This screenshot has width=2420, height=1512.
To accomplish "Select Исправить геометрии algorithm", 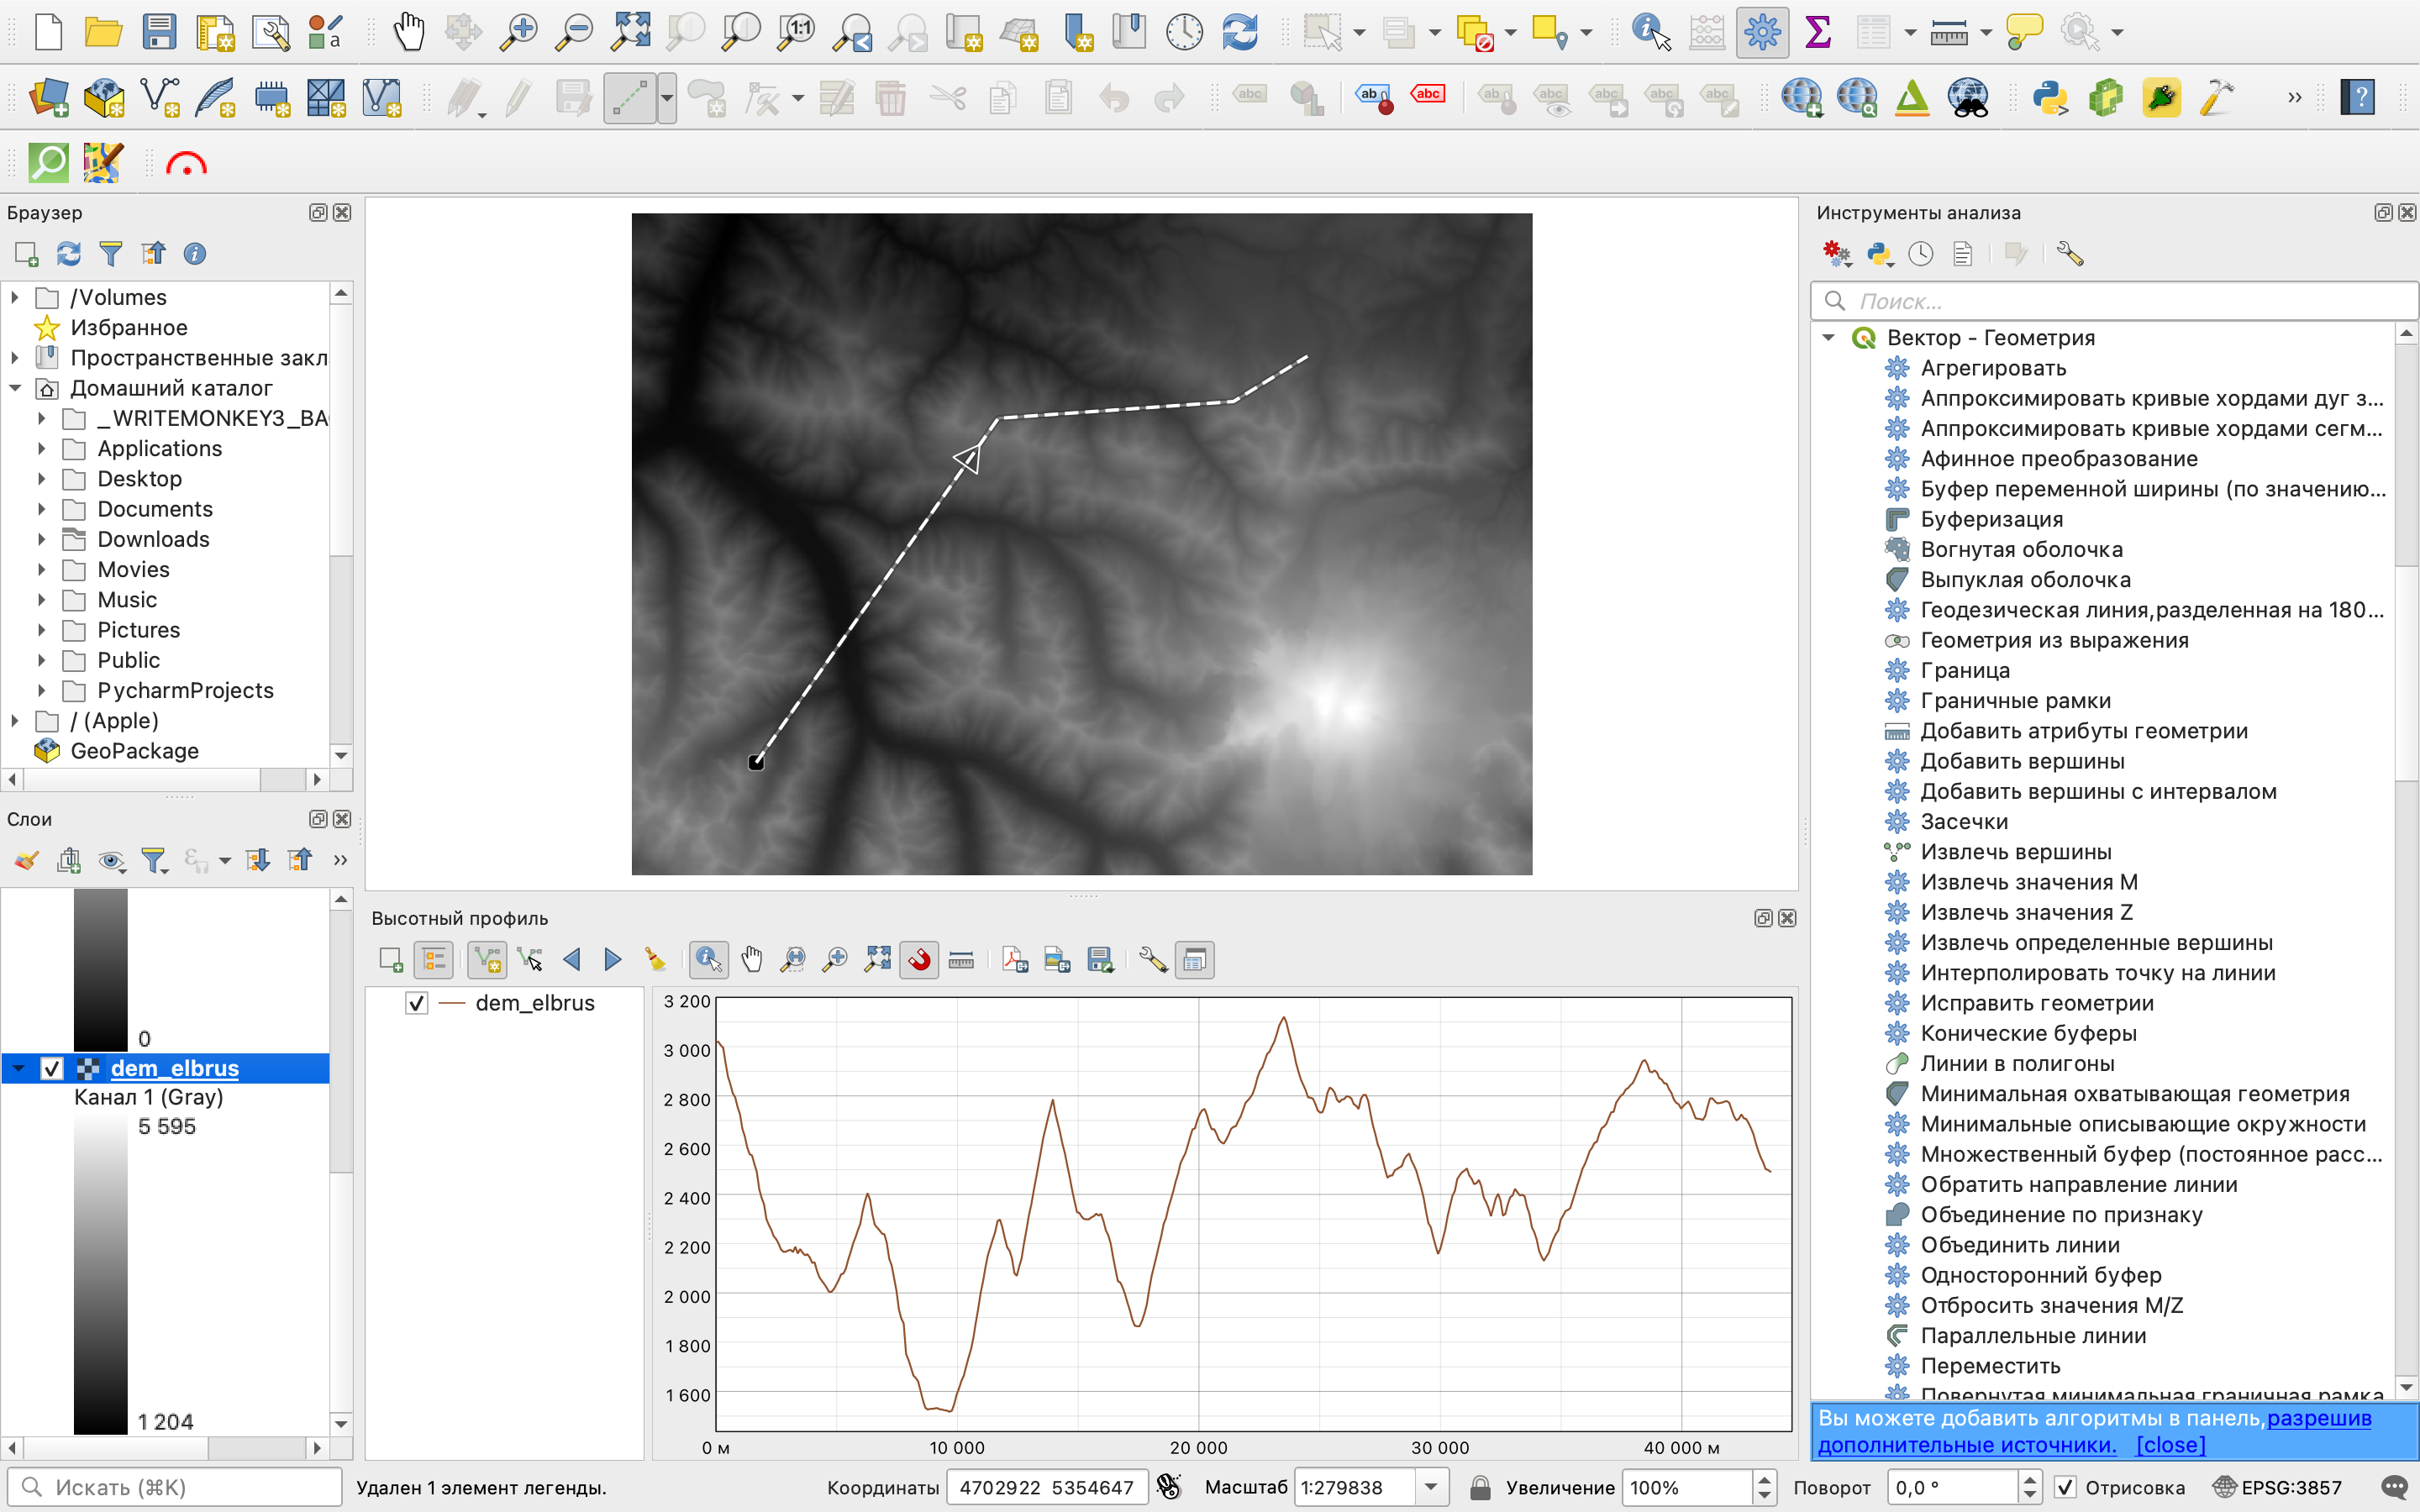I will 2036,1003.
